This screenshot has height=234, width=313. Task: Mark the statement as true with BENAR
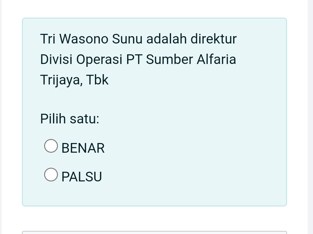51,146
